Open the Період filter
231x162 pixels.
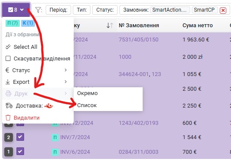(58, 10)
